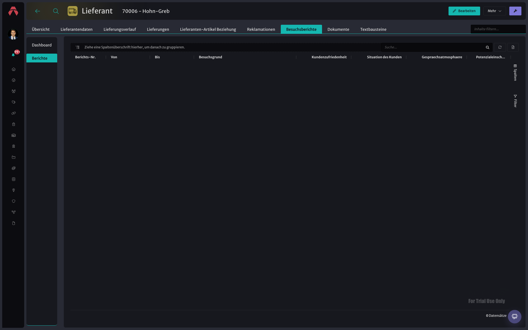Sort by Berichts-Nr. column header
The height and width of the screenshot is (330, 528).
tap(85, 57)
